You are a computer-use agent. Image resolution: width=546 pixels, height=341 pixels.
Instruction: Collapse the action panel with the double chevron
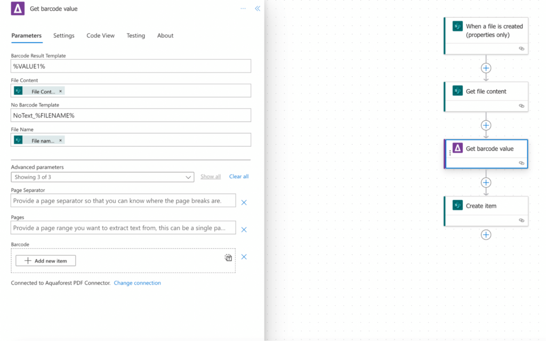[x=258, y=9]
